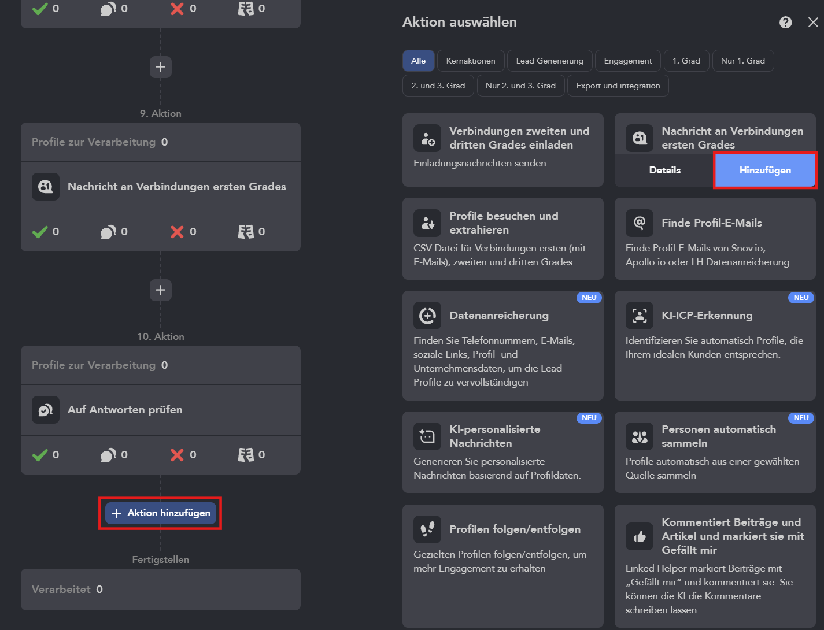Open Profile zur Verarbeitung in 10. Aktion

(x=161, y=365)
